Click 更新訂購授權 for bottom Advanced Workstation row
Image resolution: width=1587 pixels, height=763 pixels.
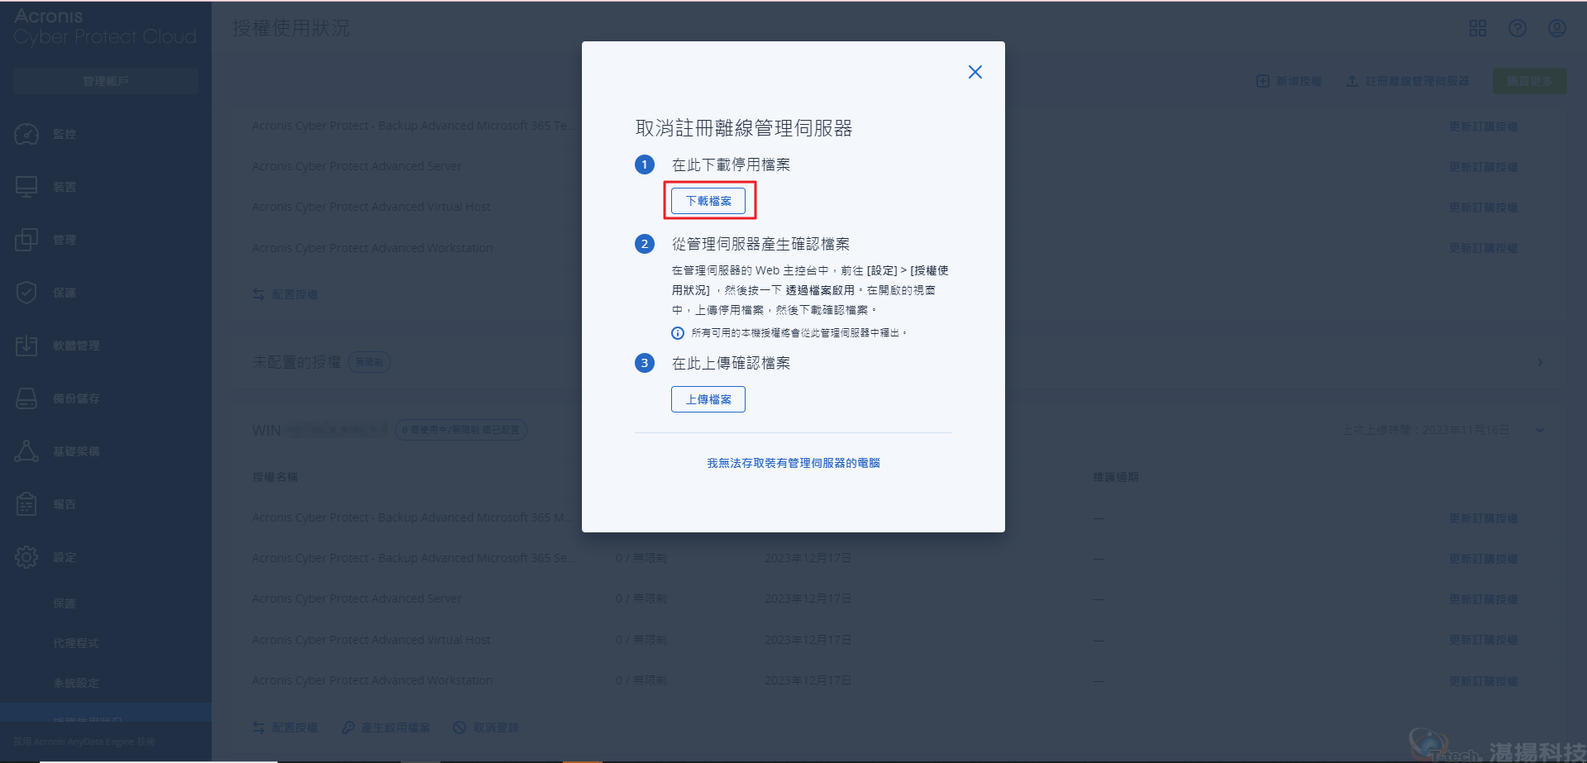[1484, 681]
